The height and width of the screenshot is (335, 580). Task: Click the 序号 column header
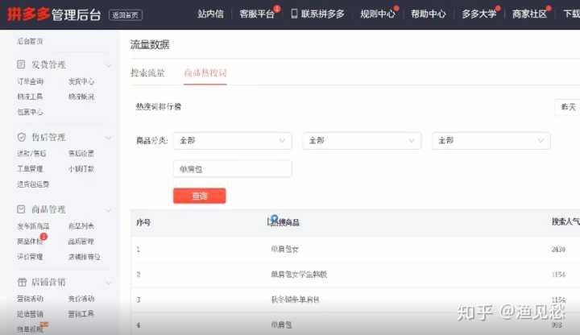pyautogui.click(x=143, y=222)
